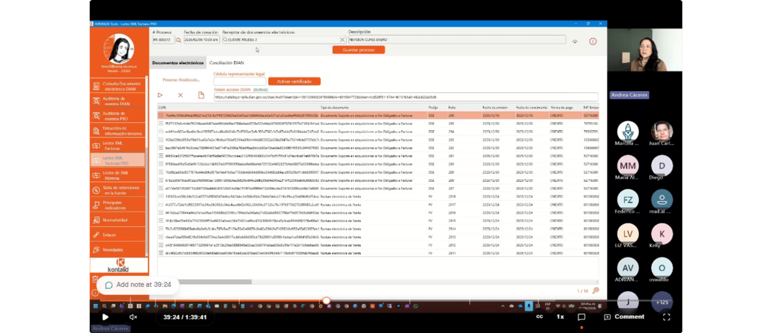Click the Guardar proceso button

[358, 50]
